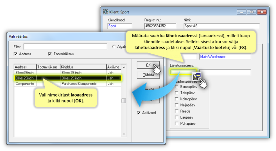Sort by Tootmisüksus column header

[x=48, y=67]
